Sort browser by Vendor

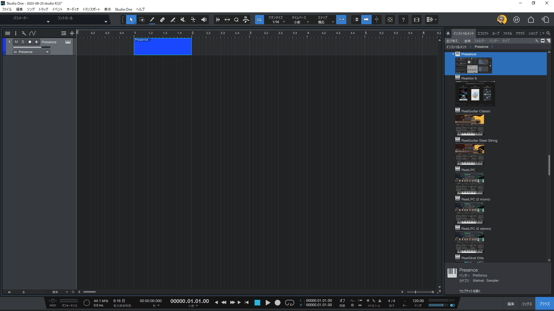coord(494,41)
